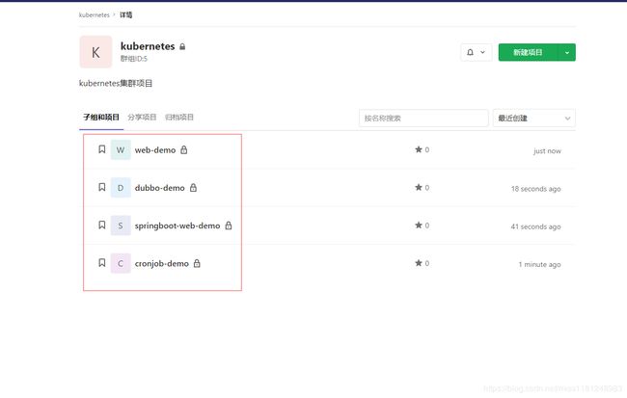
Task: Click the lock icon next to dubbo-demo
Action: coord(193,187)
